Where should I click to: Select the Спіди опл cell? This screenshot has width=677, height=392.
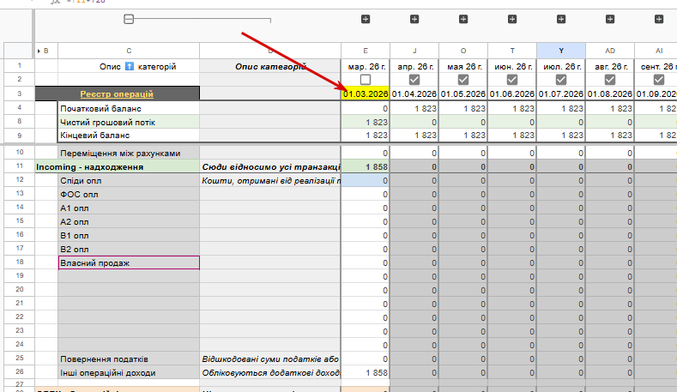click(x=129, y=180)
